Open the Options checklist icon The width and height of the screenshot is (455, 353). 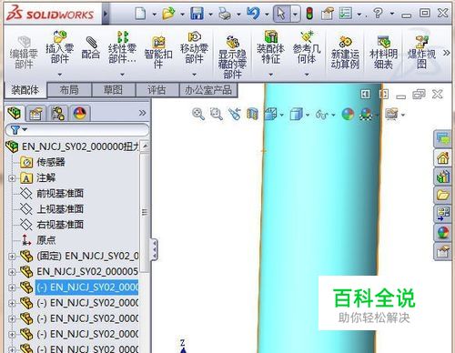pos(346,14)
